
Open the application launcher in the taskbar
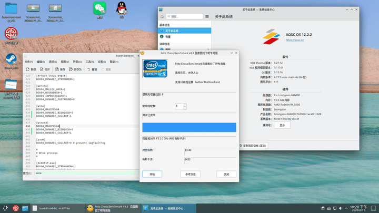click(x=5, y=208)
